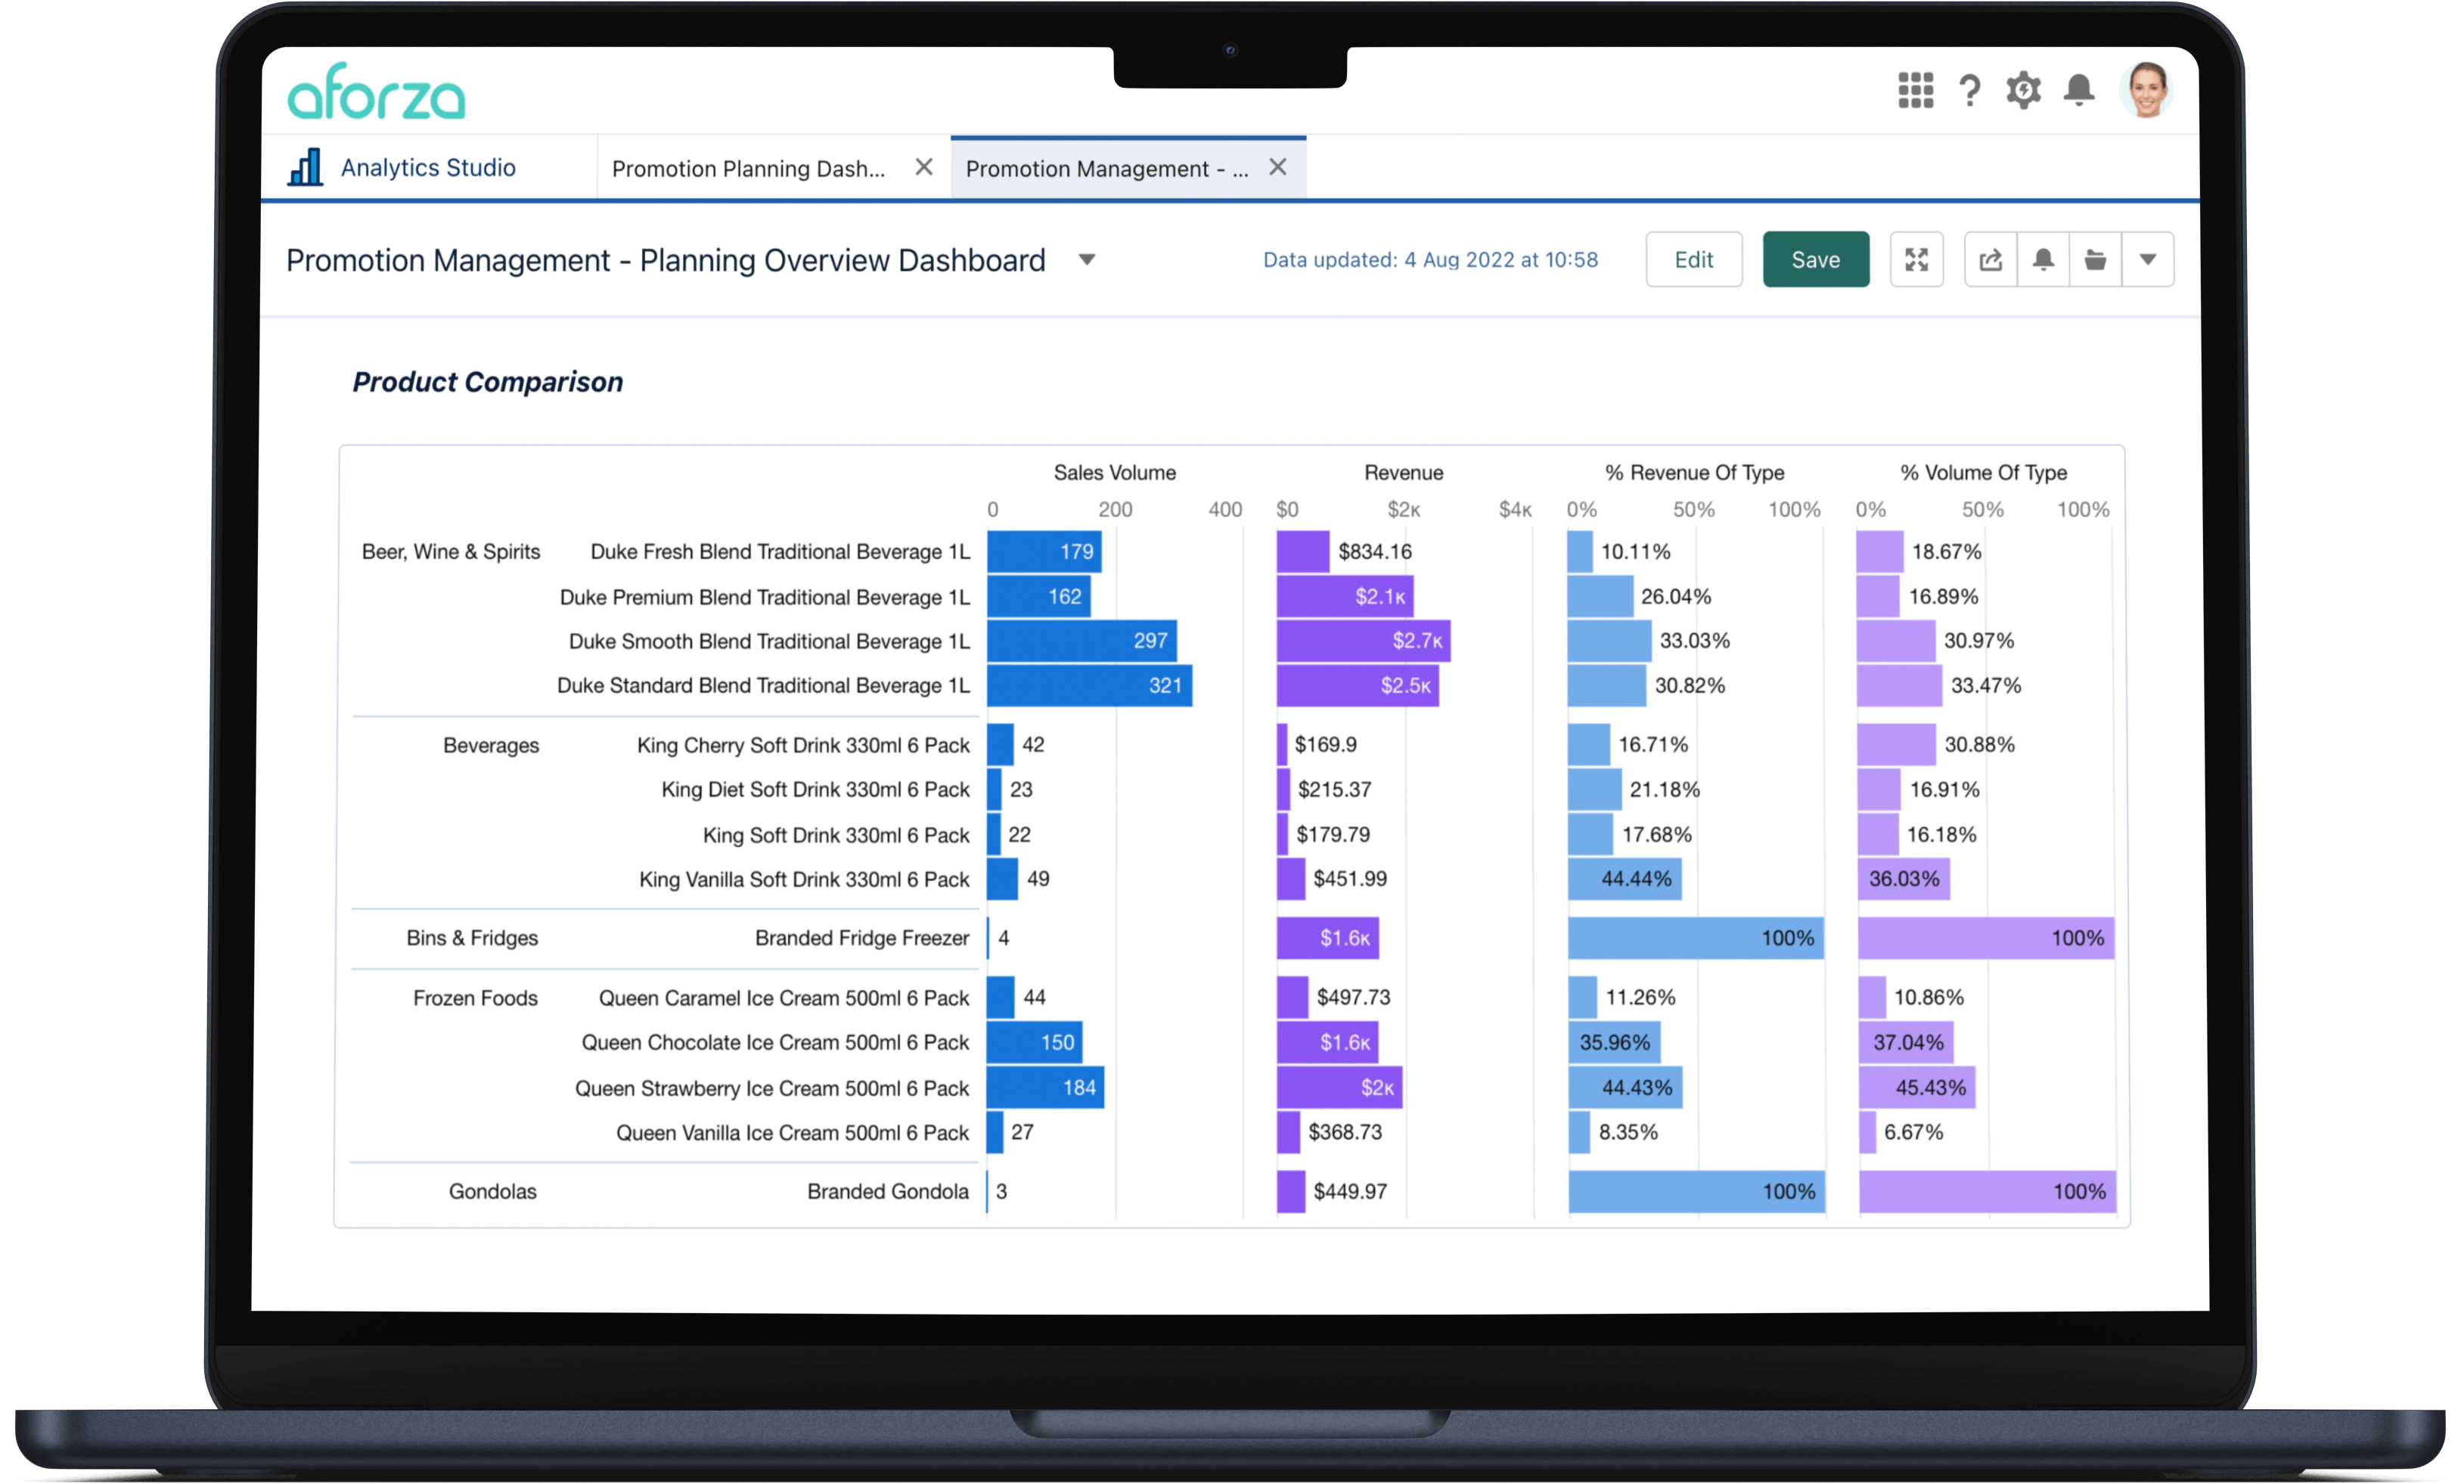Click Duke Smooth Blend Traditional Beverage 1L label
Viewport: 2464px width, 1484px height.
pyautogui.click(x=768, y=641)
